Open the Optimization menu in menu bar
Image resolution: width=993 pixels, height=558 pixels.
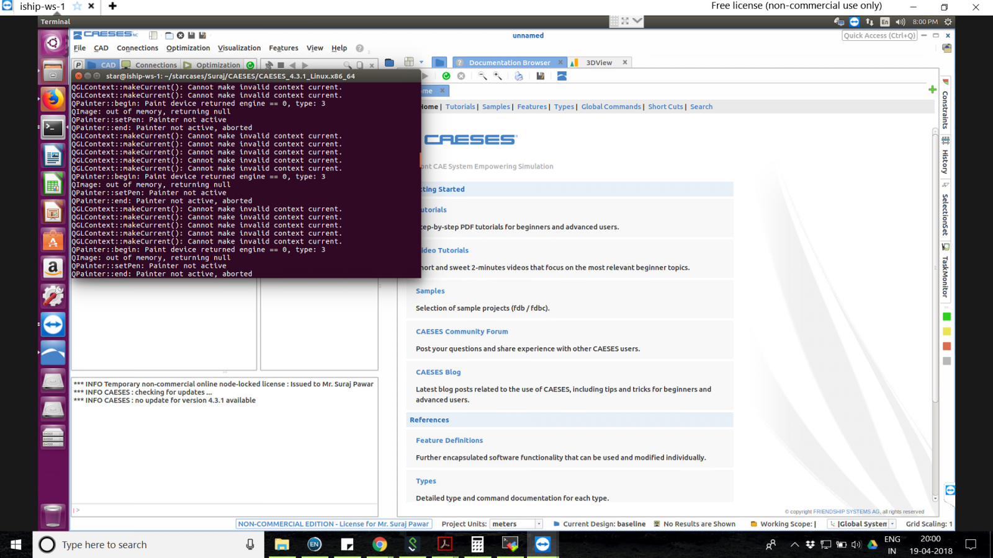click(188, 48)
